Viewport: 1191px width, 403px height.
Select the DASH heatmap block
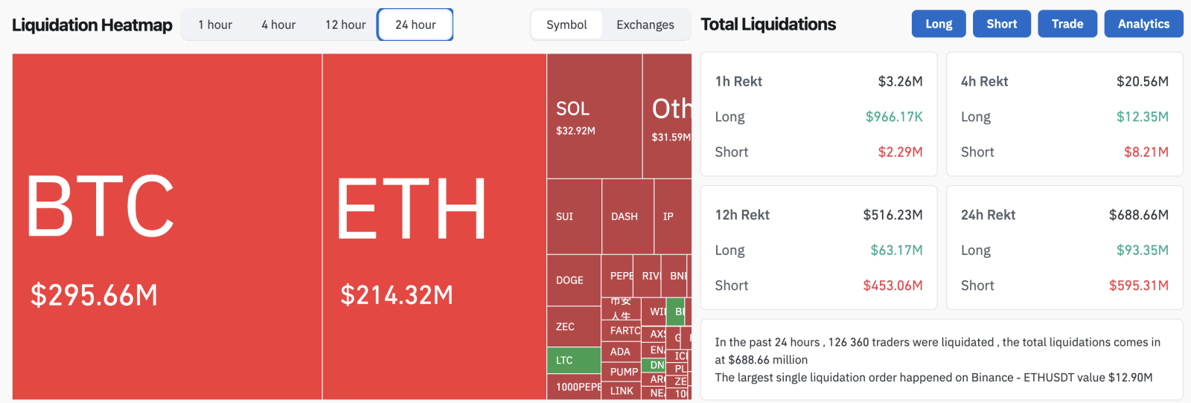pos(627,216)
